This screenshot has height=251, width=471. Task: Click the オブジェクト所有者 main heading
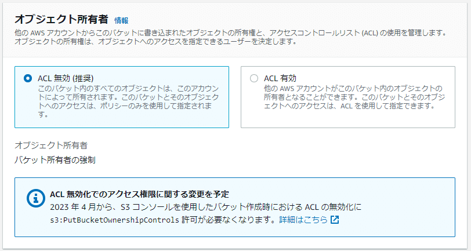pos(61,19)
